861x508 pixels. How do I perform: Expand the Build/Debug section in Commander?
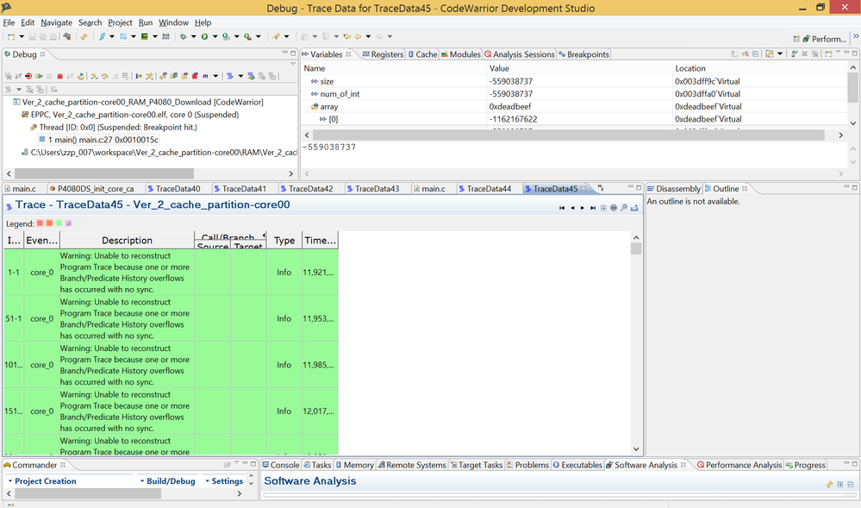[167, 481]
